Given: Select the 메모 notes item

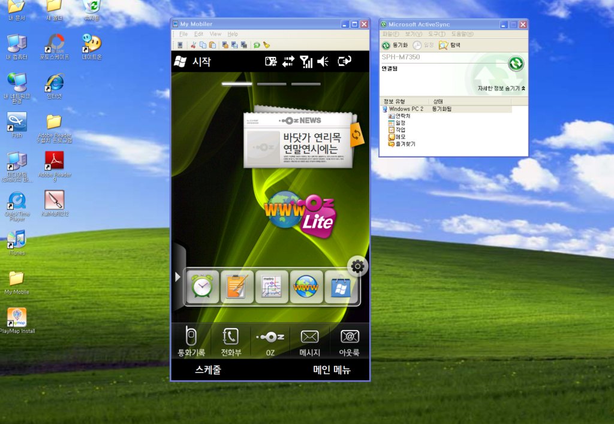Looking at the screenshot, I should [x=397, y=137].
